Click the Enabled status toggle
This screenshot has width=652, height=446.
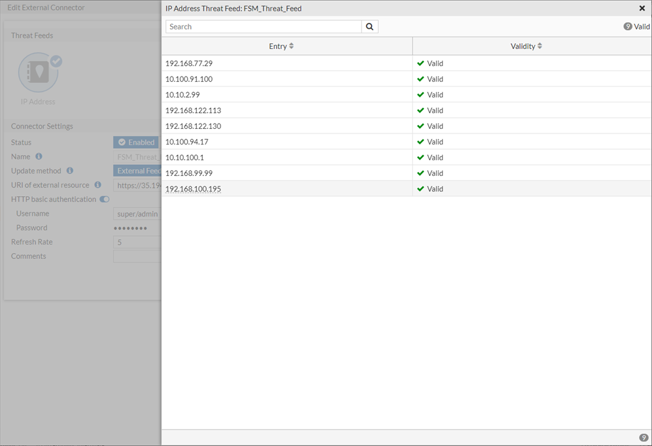[x=135, y=142]
